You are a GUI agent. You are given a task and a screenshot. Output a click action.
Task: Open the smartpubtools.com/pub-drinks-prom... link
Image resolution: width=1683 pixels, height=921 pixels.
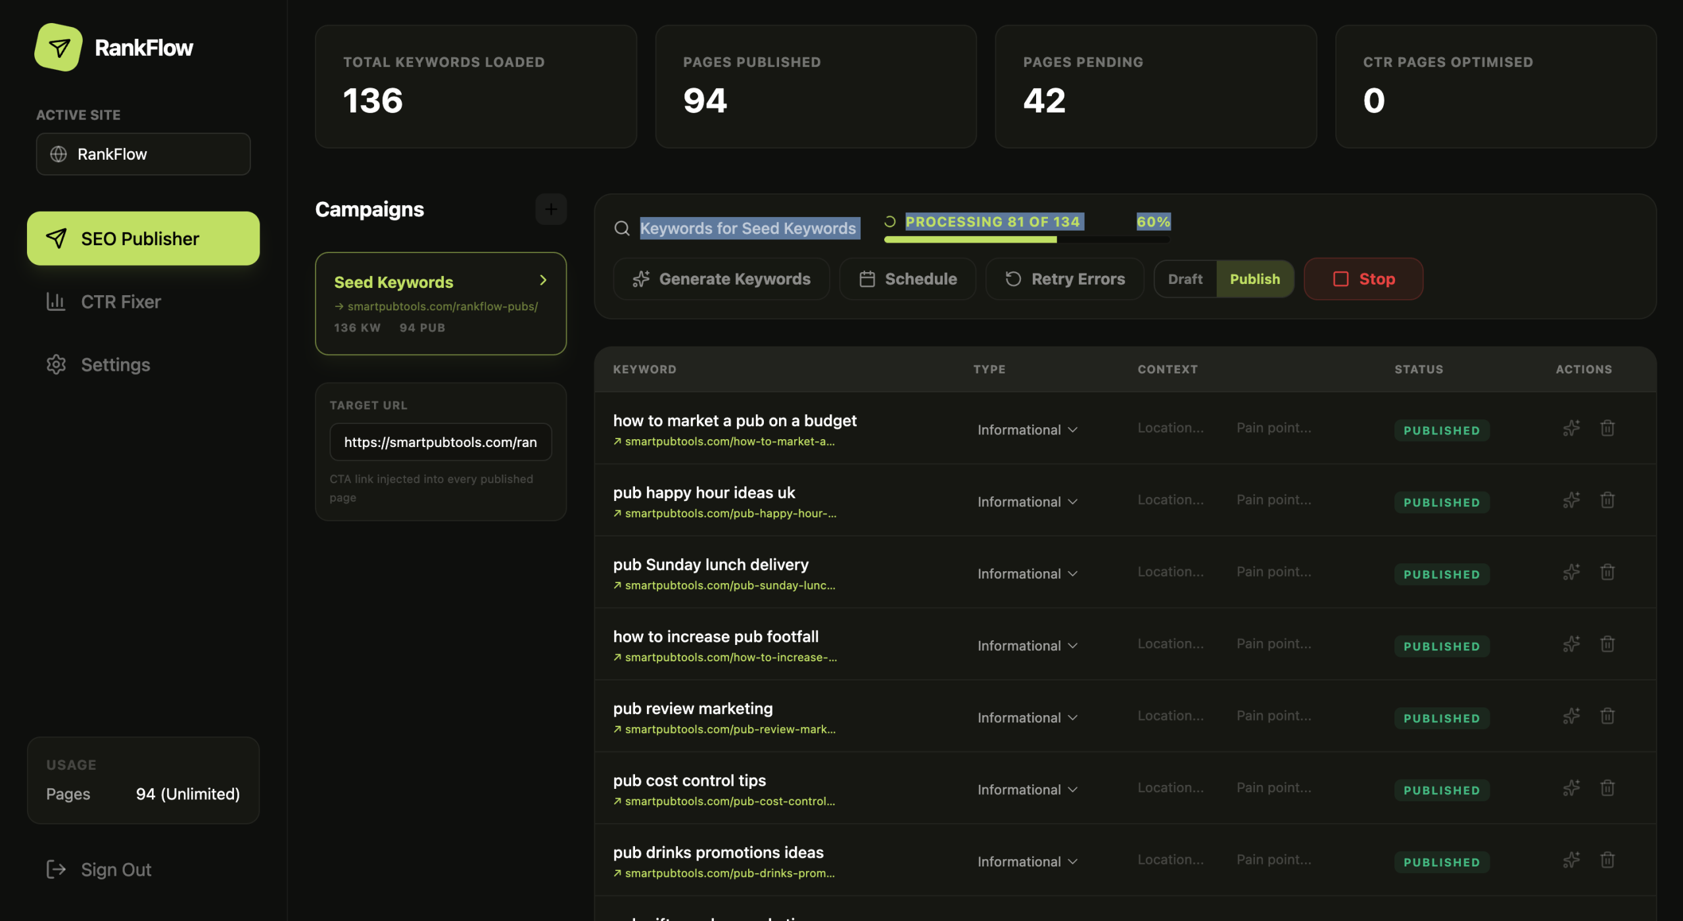coord(728,874)
